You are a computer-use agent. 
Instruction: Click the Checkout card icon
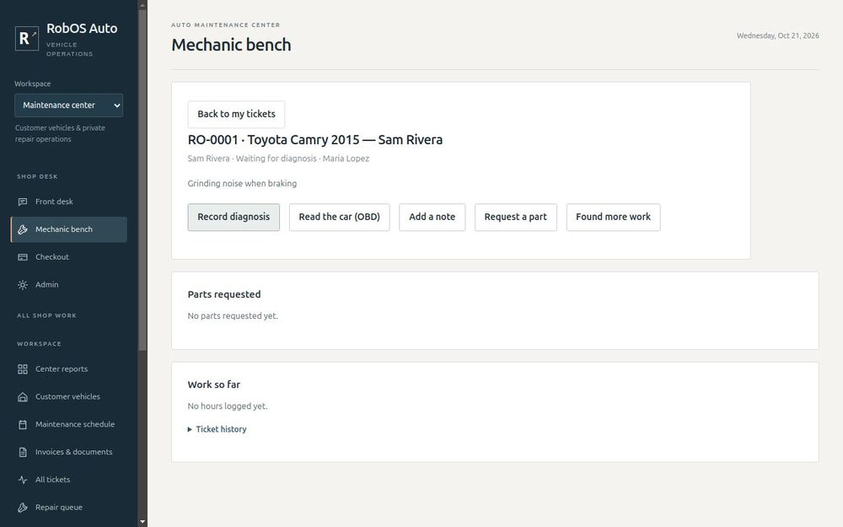point(23,257)
